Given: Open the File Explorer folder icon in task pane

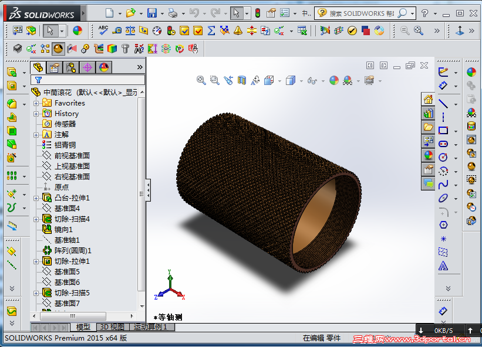Looking at the screenshot, I should point(428,127).
